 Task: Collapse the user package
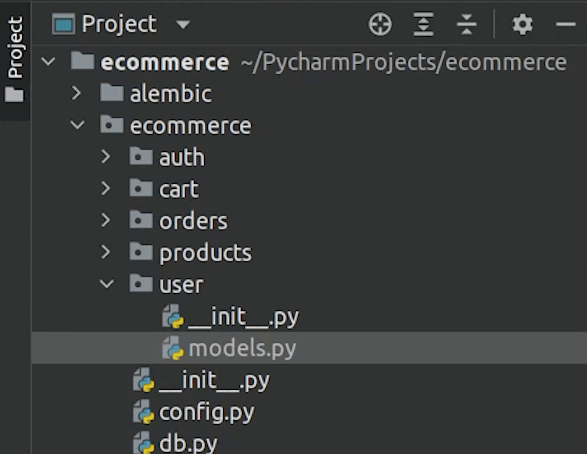(x=106, y=284)
